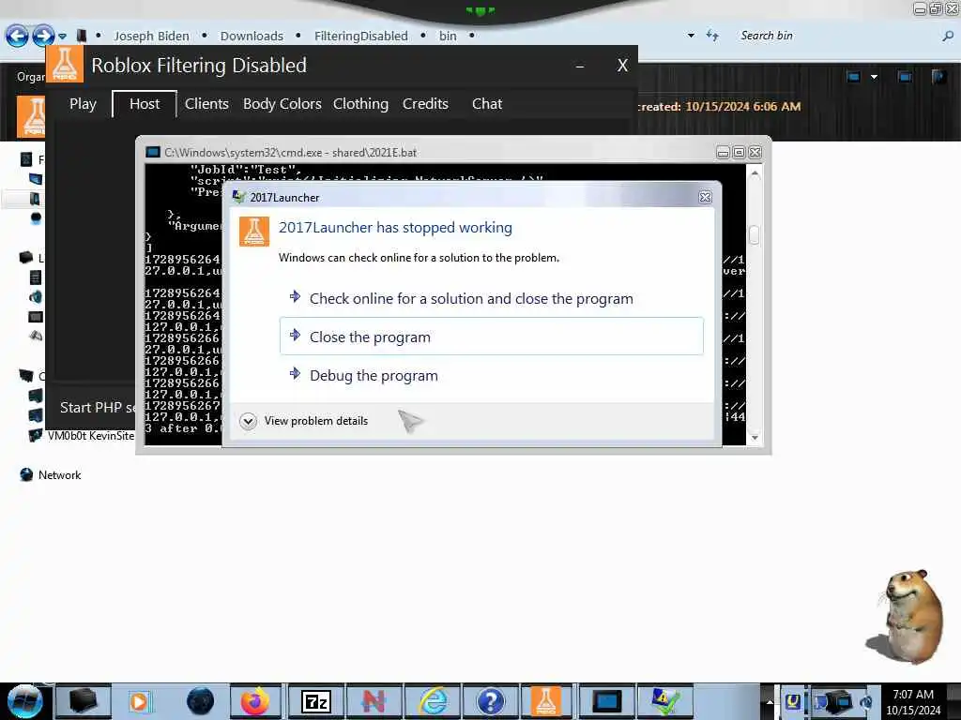Open the clock showing 7:07 AM
The height and width of the screenshot is (720, 961).
(x=913, y=701)
